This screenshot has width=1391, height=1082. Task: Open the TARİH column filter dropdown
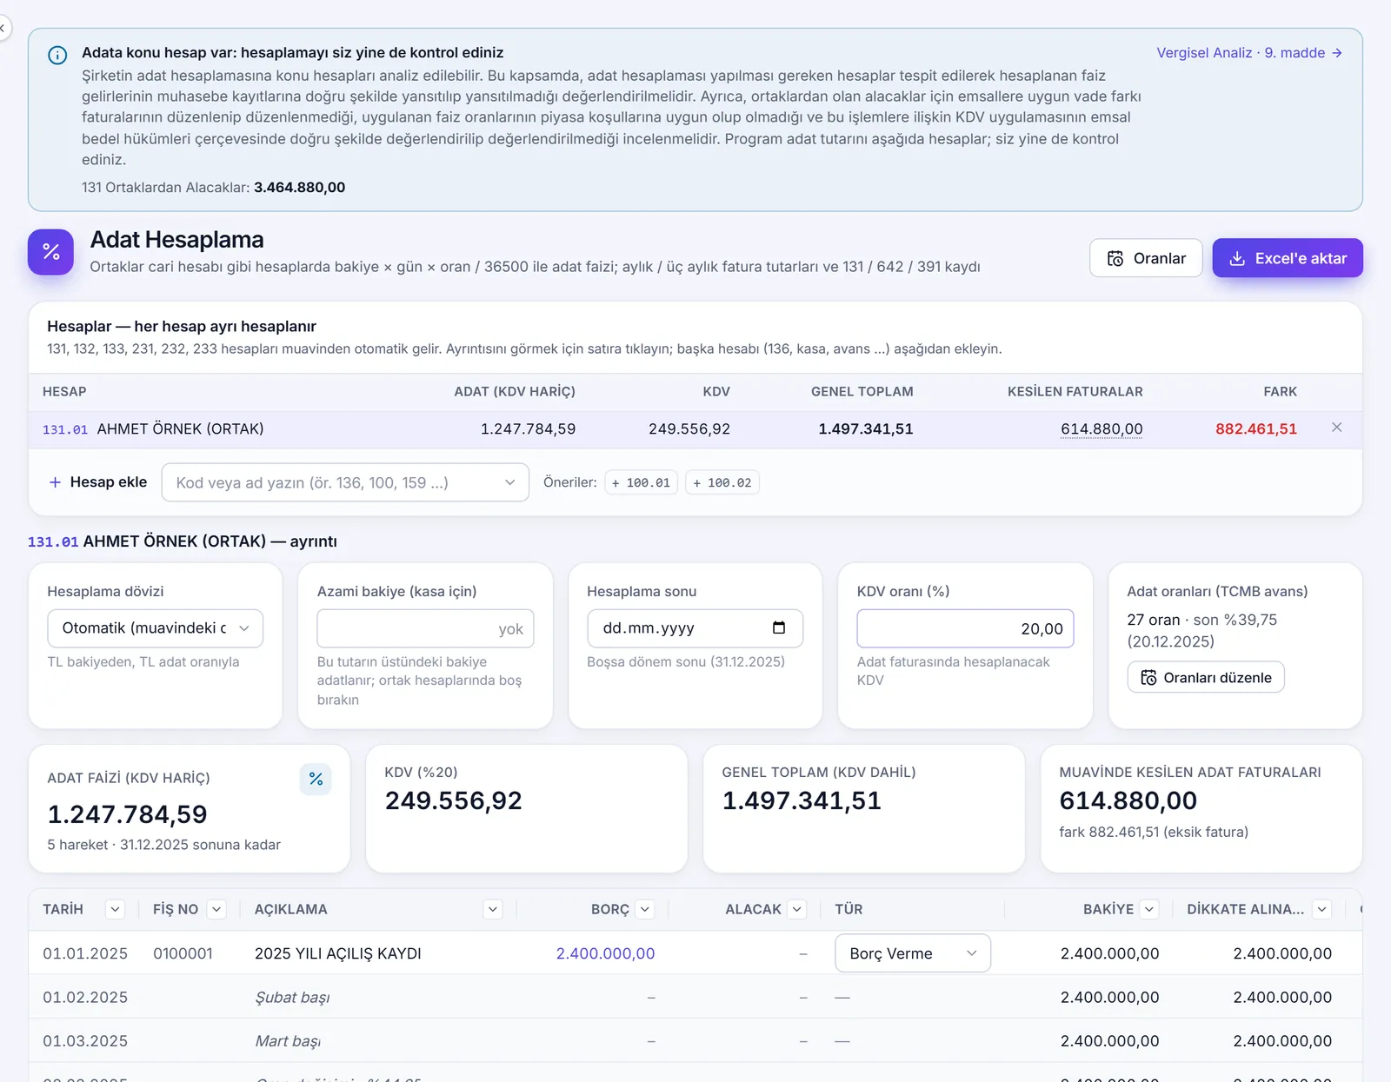click(x=115, y=909)
